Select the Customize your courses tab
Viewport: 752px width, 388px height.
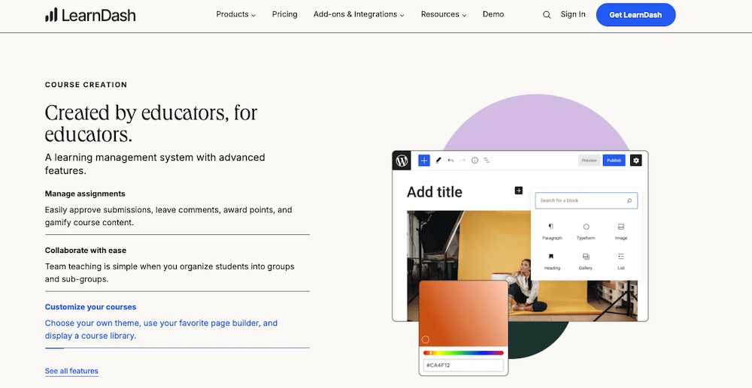pos(177,320)
